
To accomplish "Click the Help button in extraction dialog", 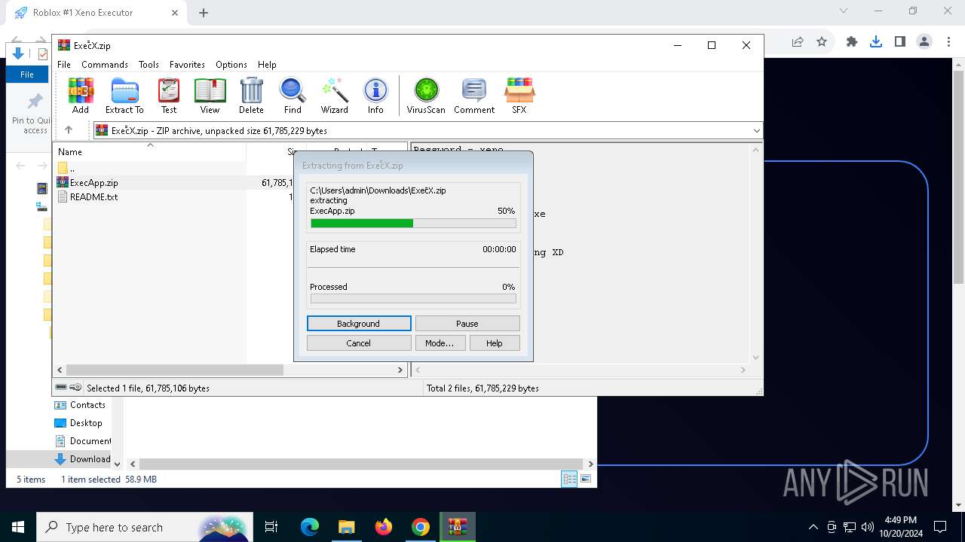I will point(495,343).
